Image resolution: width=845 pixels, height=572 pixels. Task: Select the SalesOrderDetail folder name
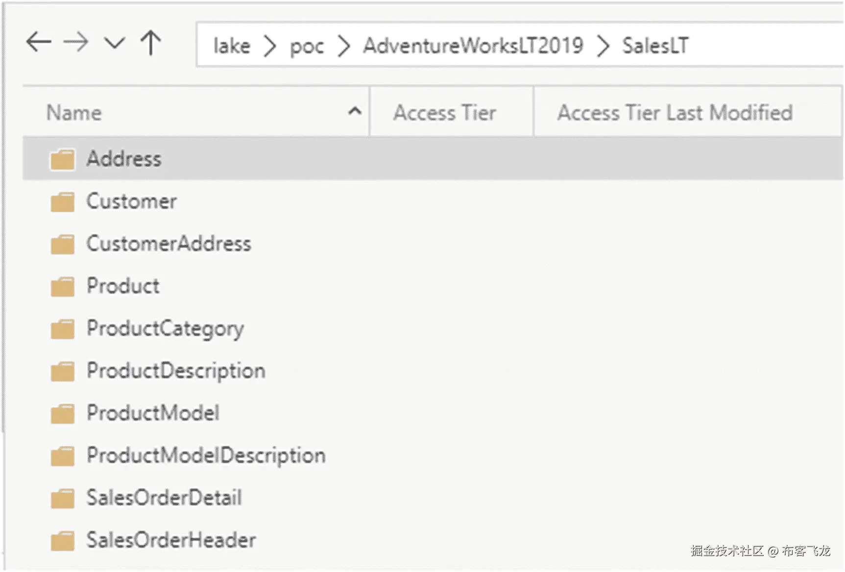164,497
